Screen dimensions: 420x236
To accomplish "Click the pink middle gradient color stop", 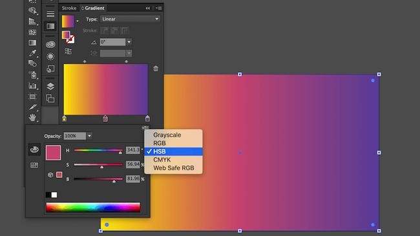I will pos(105,119).
